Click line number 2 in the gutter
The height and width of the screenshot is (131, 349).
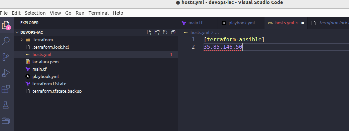(193, 47)
